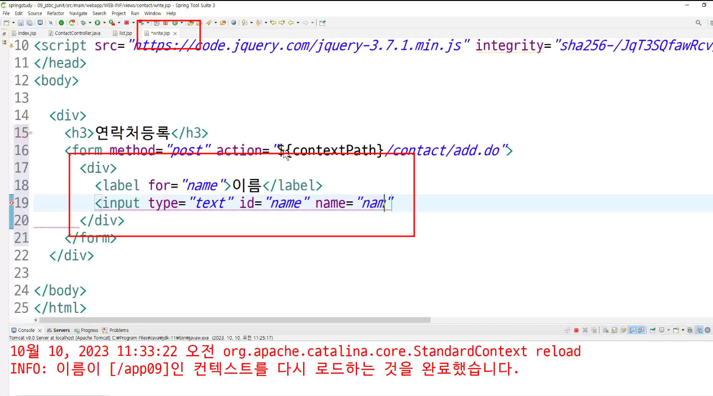Toggle console Scroll Lock icon
This screenshot has width=713, height=396.
click(x=614, y=330)
